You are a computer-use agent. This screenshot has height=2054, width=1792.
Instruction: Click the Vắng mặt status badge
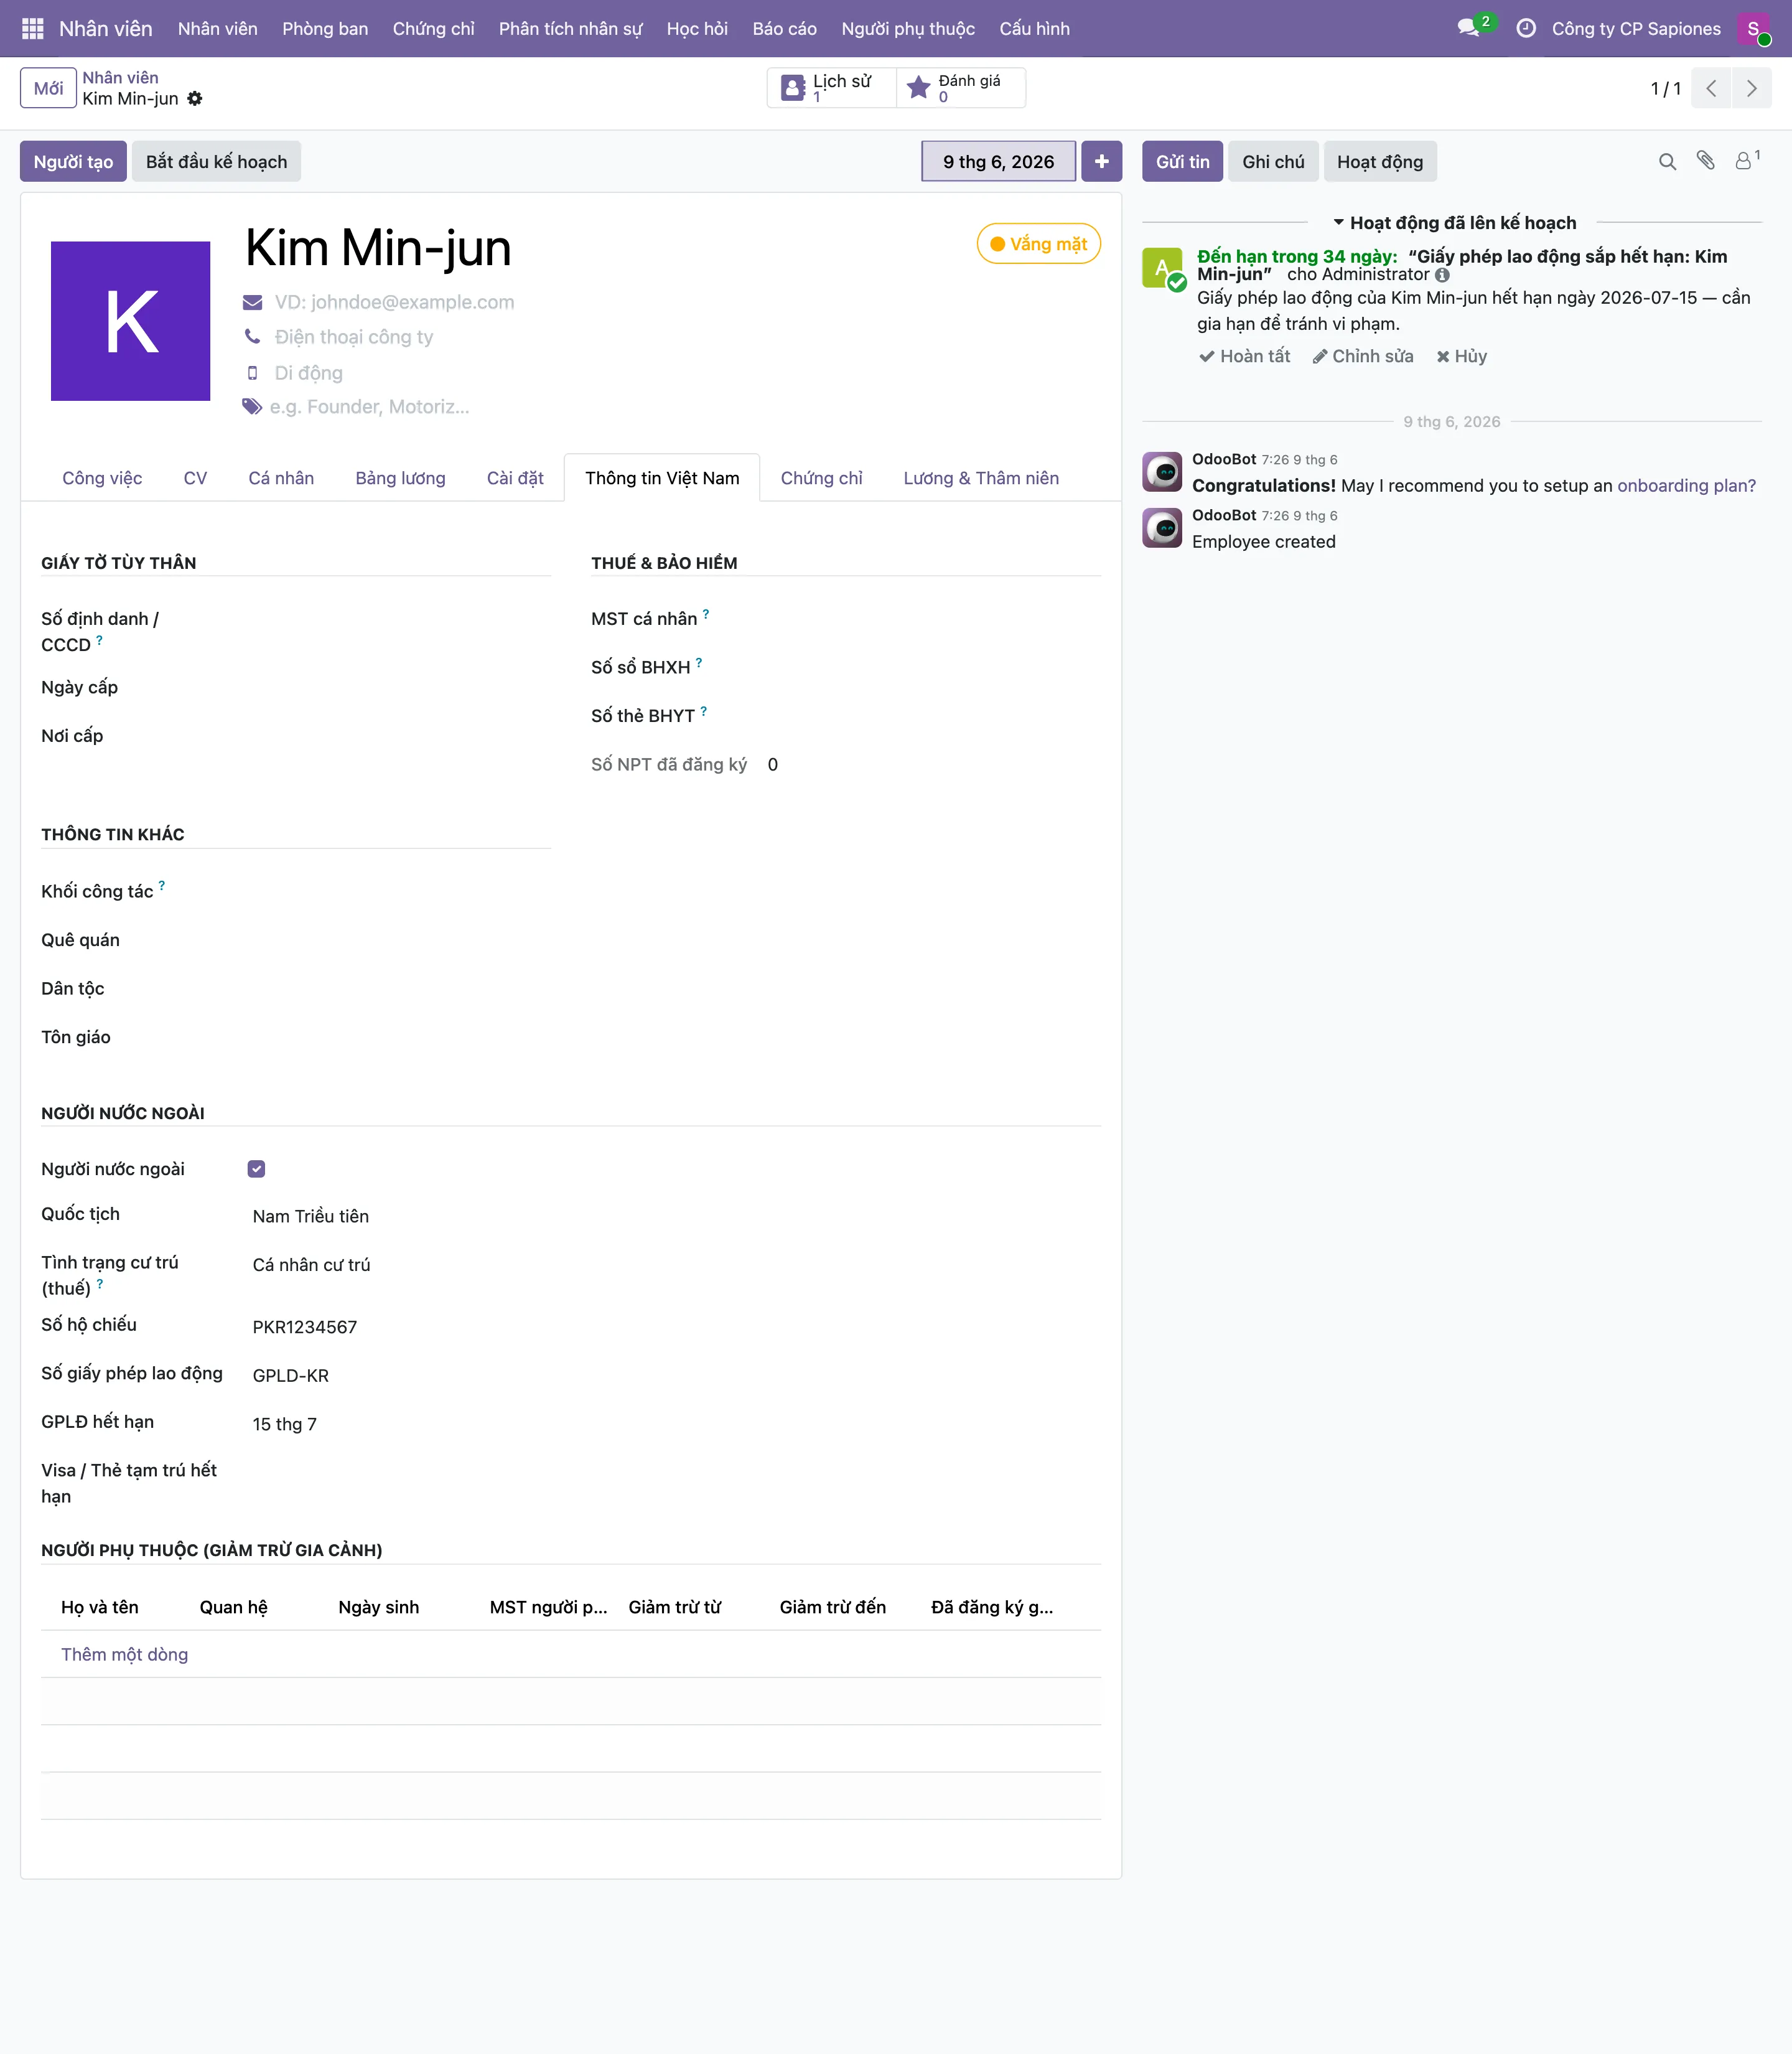[x=1038, y=244]
